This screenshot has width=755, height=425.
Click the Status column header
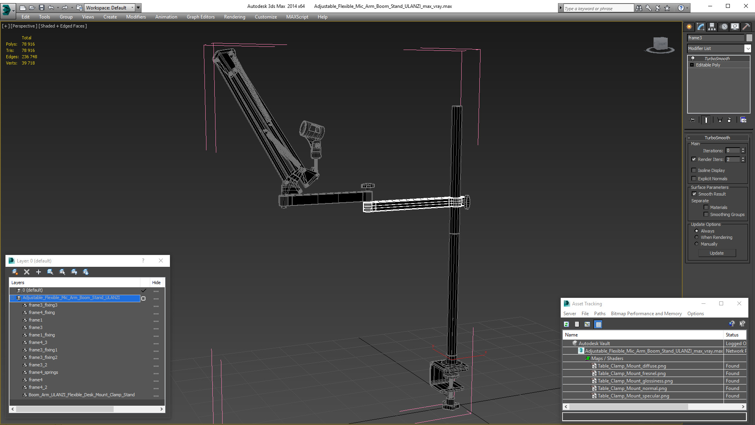click(735, 335)
